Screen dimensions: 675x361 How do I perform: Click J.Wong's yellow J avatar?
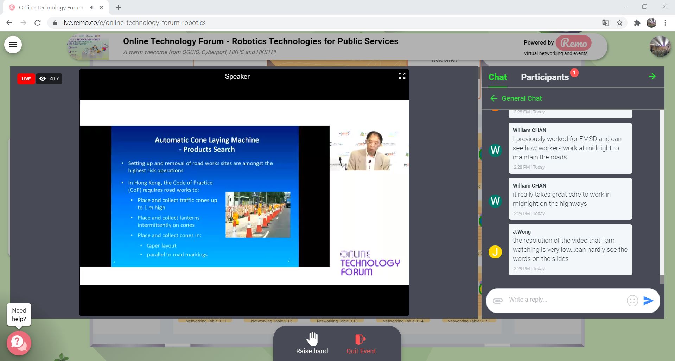coord(495,252)
